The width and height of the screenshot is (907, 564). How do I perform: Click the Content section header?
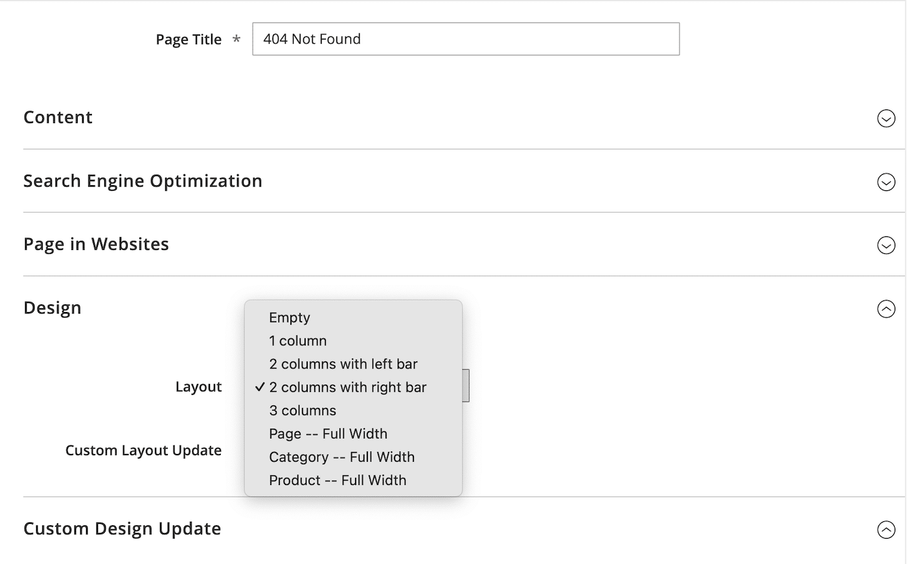(x=58, y=117)
